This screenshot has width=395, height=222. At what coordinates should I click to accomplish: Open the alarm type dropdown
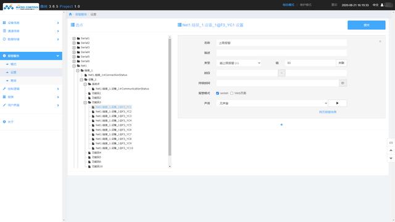(x=239, y=63)
